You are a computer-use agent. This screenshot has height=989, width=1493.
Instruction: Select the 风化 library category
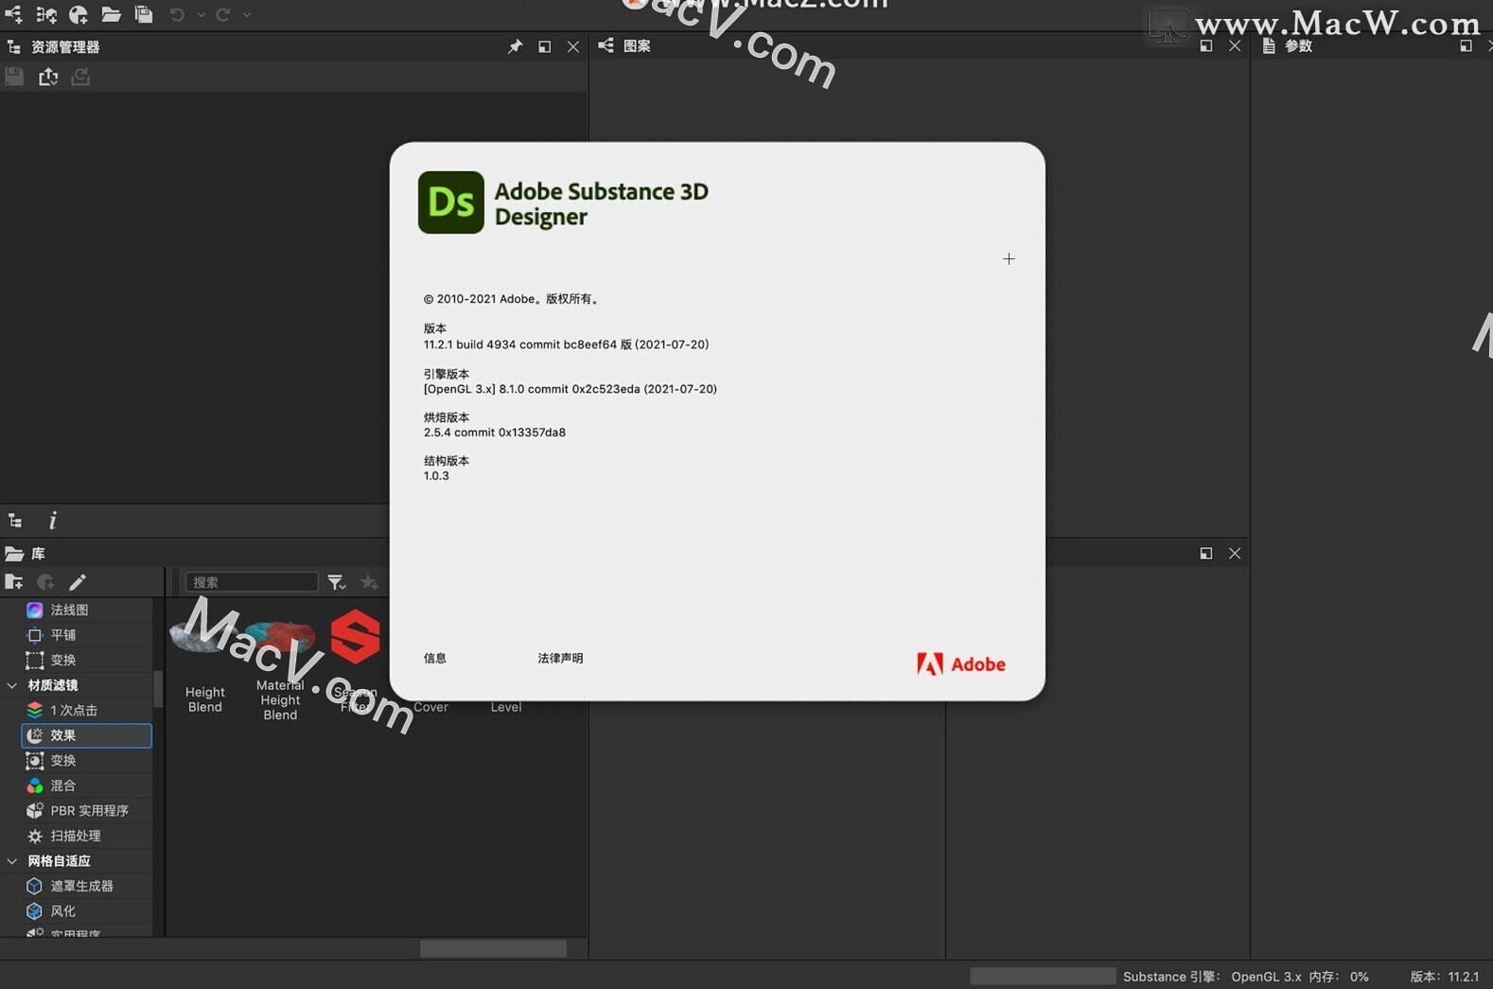pos(86,910)
